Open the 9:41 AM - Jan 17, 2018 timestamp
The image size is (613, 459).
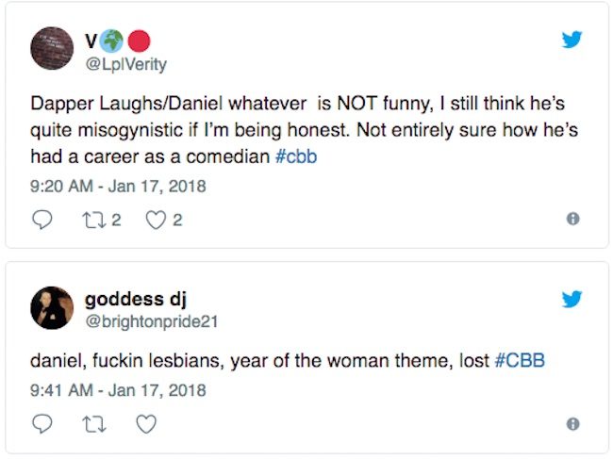(119, 390)
